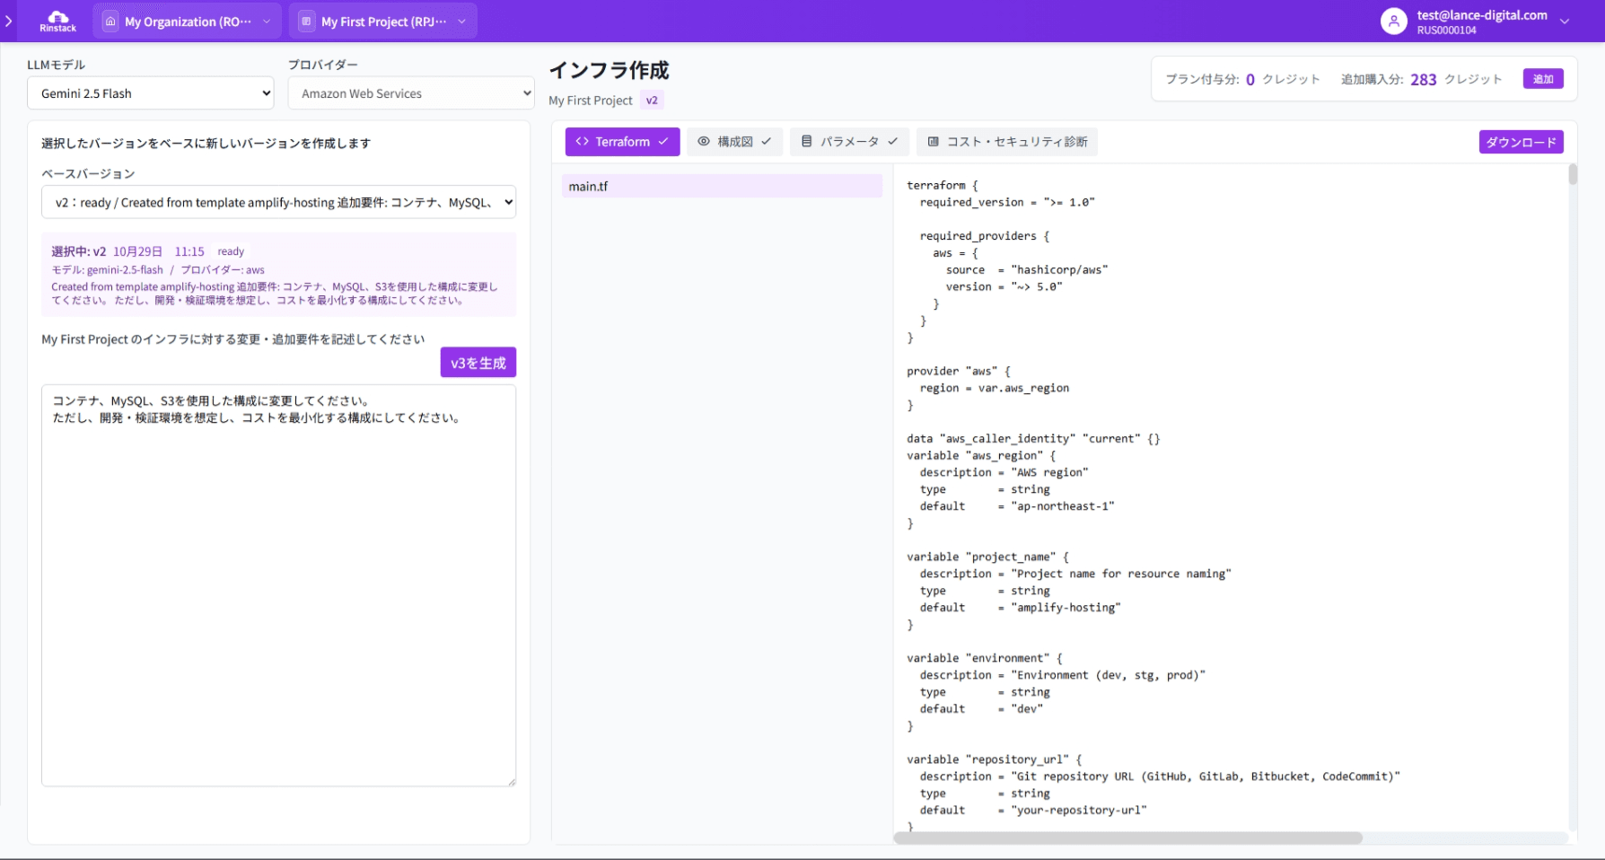Switch to the 構成図 tab
1605x860 pixels.
click(735, 142)
